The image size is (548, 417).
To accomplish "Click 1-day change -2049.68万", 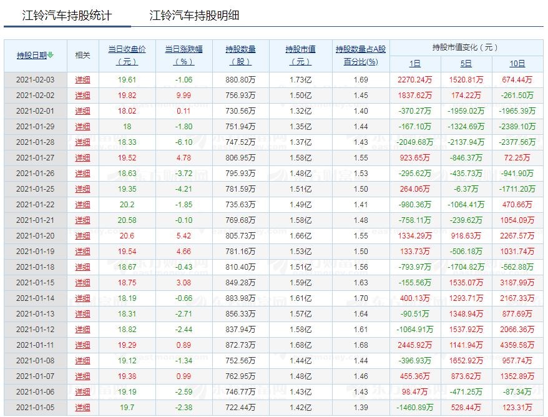I will (415, 142).
